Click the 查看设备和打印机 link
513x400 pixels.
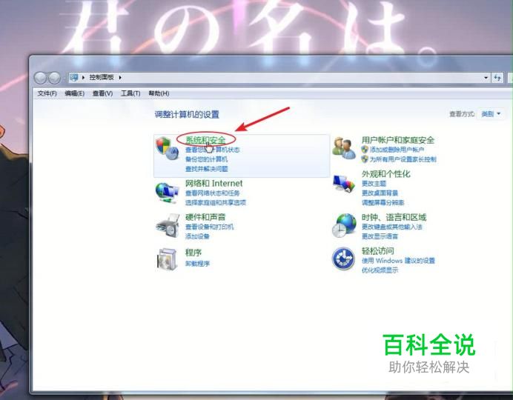coord(209,227)
